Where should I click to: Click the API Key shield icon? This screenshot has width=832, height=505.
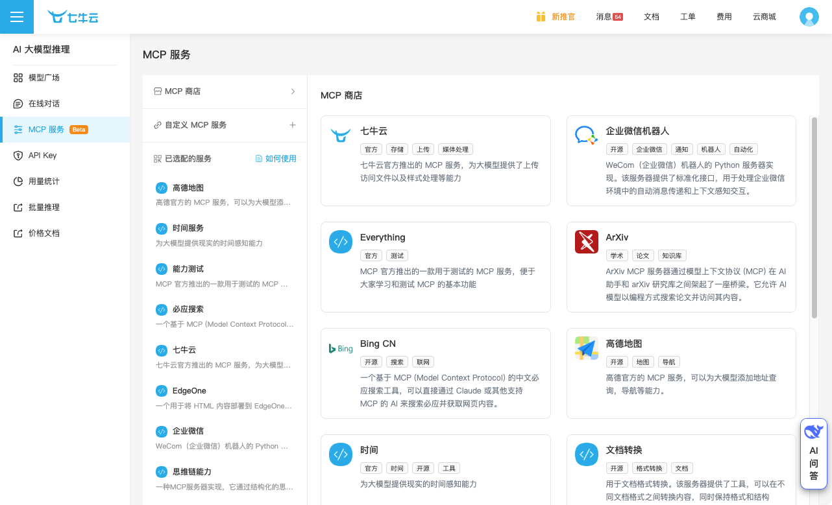(18, 156)
